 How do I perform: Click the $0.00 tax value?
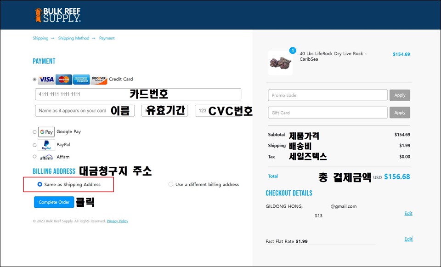click(x=405, y=157)
